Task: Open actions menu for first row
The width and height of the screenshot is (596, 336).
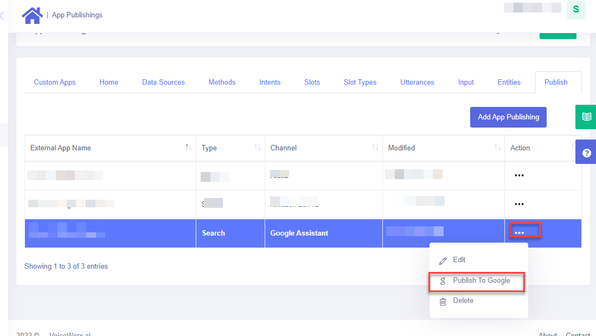Action: coord(519,175)
